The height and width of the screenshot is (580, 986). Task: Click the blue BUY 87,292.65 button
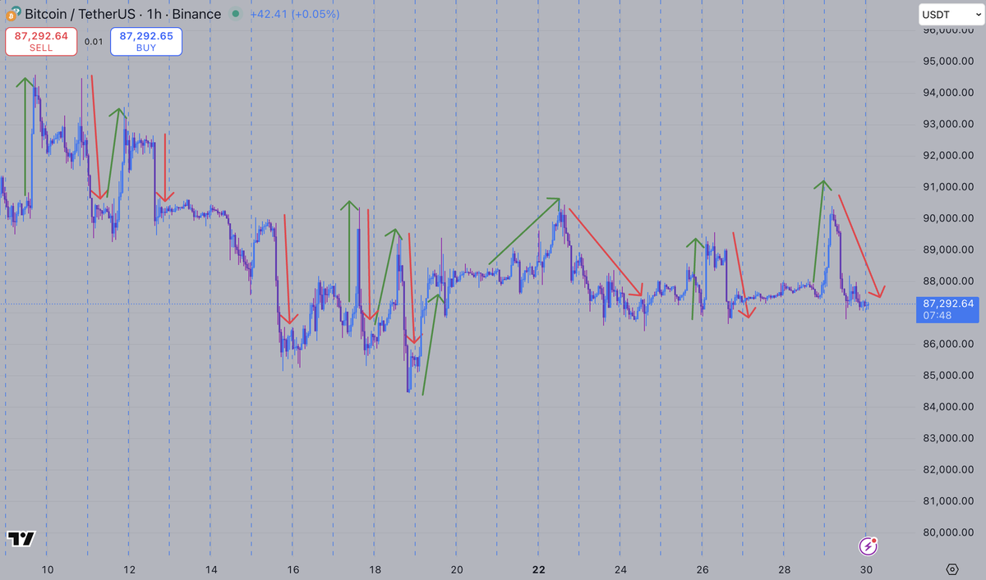tap(146, 42)
